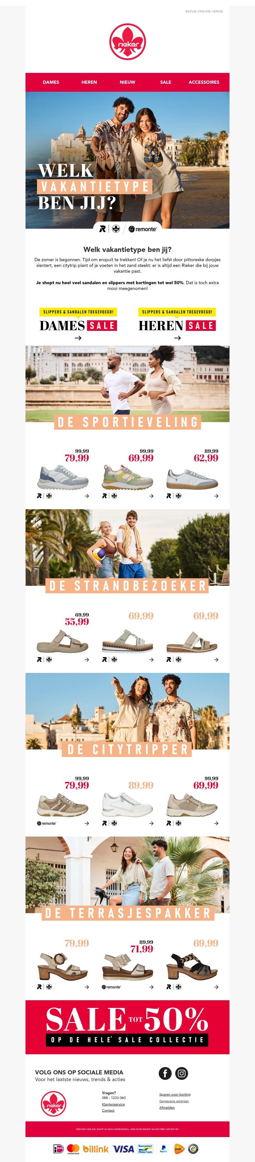The width and height of the screenshot is (255, 1162).
Task: Open the DAMES menu item
Action: tap(51, 82)
